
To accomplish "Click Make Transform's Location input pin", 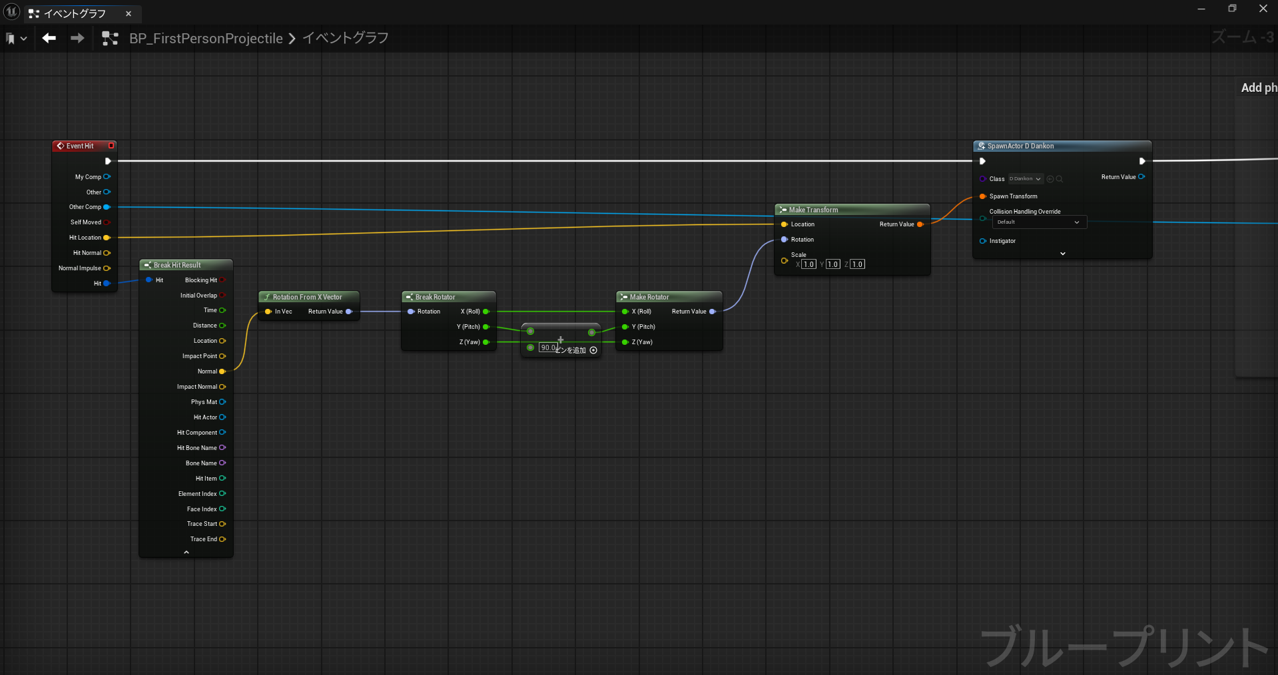I will [785, 224].
